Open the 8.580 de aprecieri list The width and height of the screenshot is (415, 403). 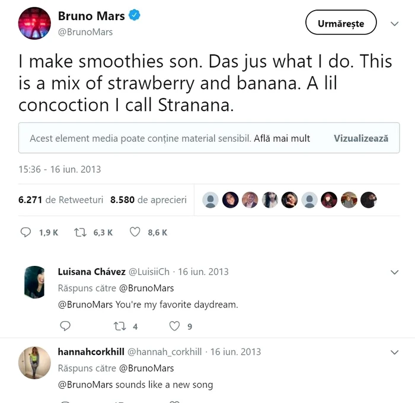pyautogui.click(x=148, y=200)
